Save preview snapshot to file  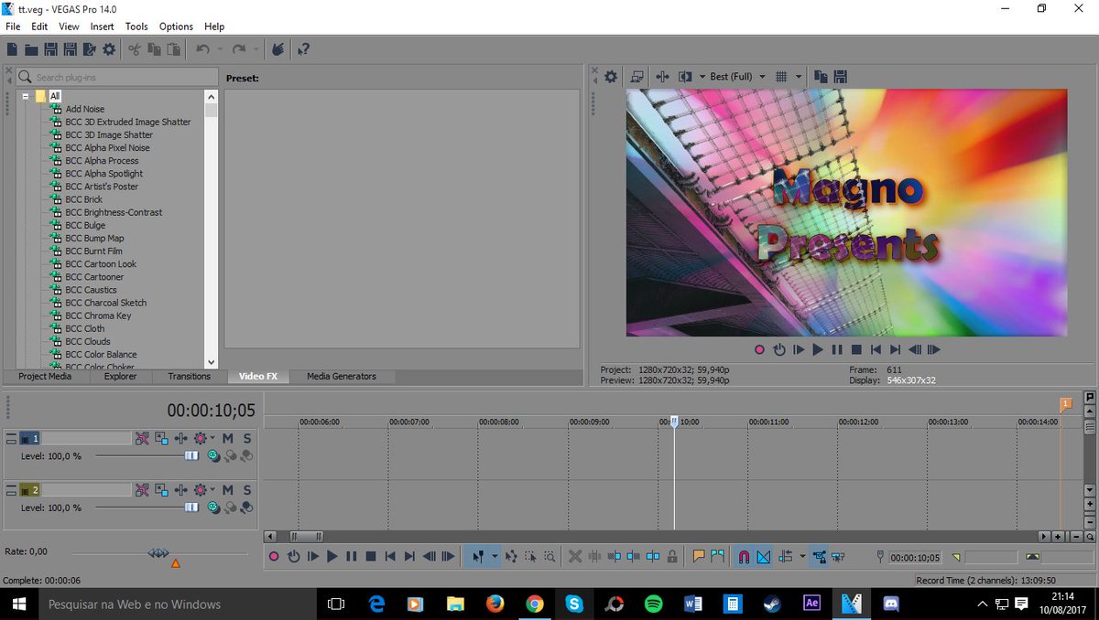click(x=841, y=77)
